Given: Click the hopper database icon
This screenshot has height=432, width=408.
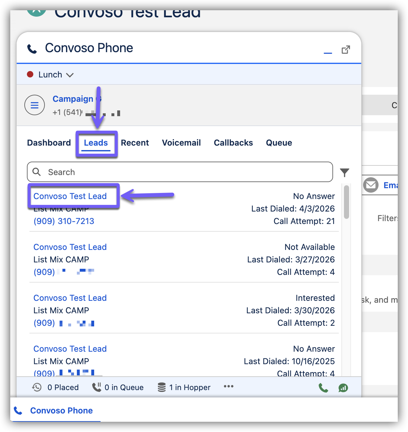Looking at the screenshot, I should coord(162,388).
